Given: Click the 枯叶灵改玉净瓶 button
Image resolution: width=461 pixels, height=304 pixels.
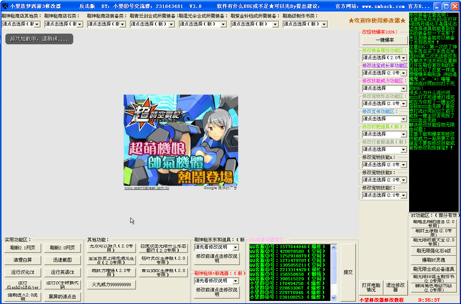Looking at the screenshot, I should pos(163,260).
